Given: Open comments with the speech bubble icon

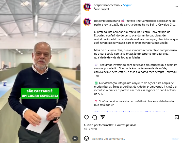Looking at the screenshot, I should point(95,117).
